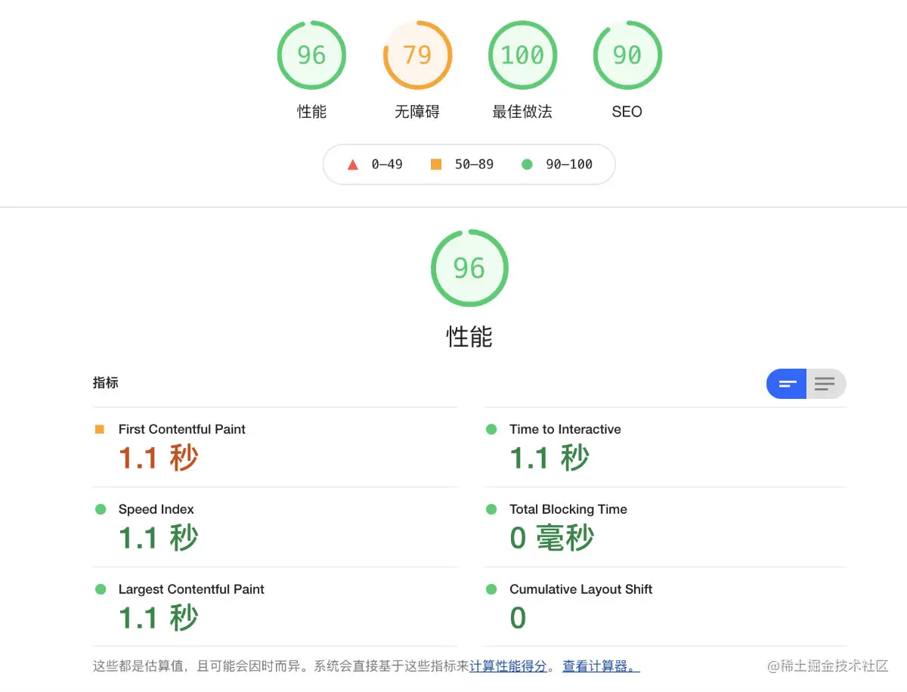
Task: Click the 1.1 秒 Largest Contentful Paint value
Action: point(159,618)
